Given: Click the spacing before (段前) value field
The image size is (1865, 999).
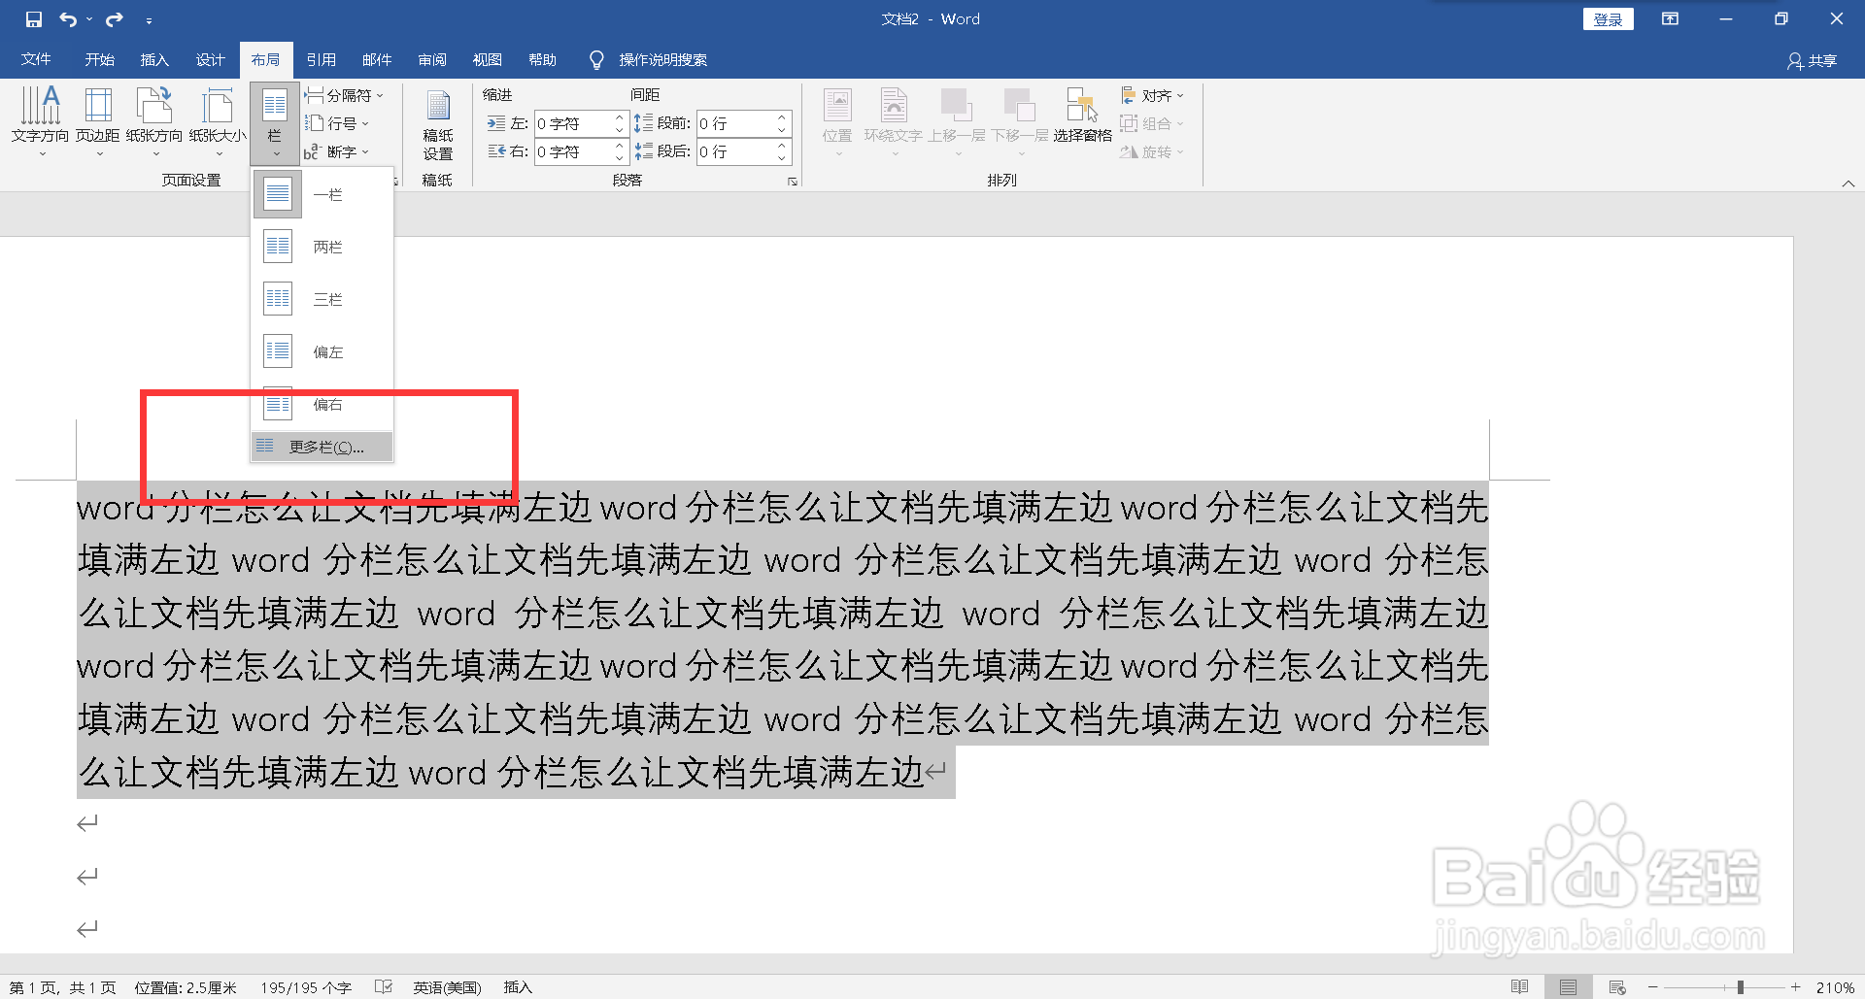Looking at the screenshot, I should (735, 123).
